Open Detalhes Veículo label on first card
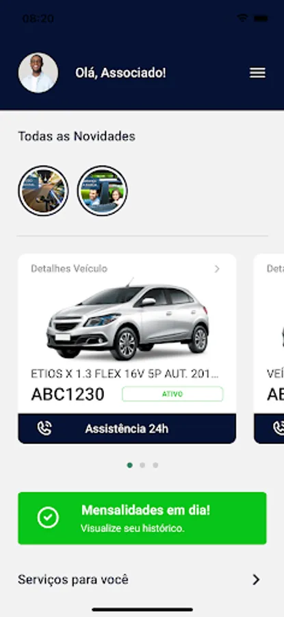The width and height of the screenshot is (284, 617). click(69, 269)
